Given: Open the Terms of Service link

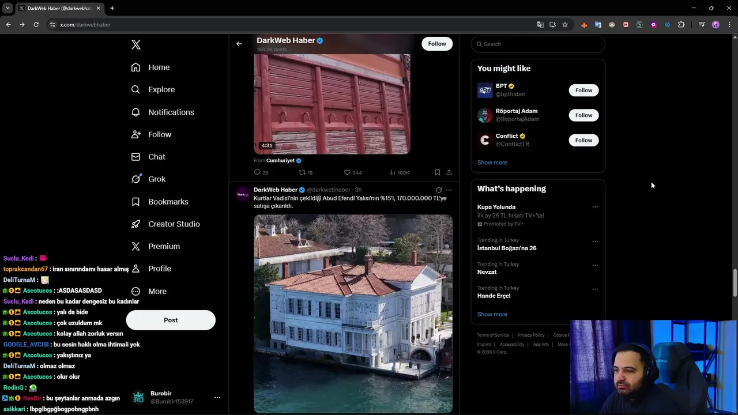Looking at the screenshot, I should point(493,335).
